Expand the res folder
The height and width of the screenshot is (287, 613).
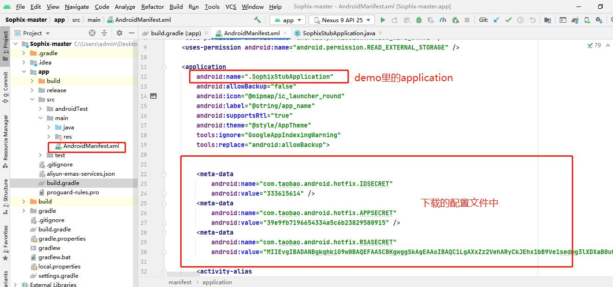click(x=49, y=136)
